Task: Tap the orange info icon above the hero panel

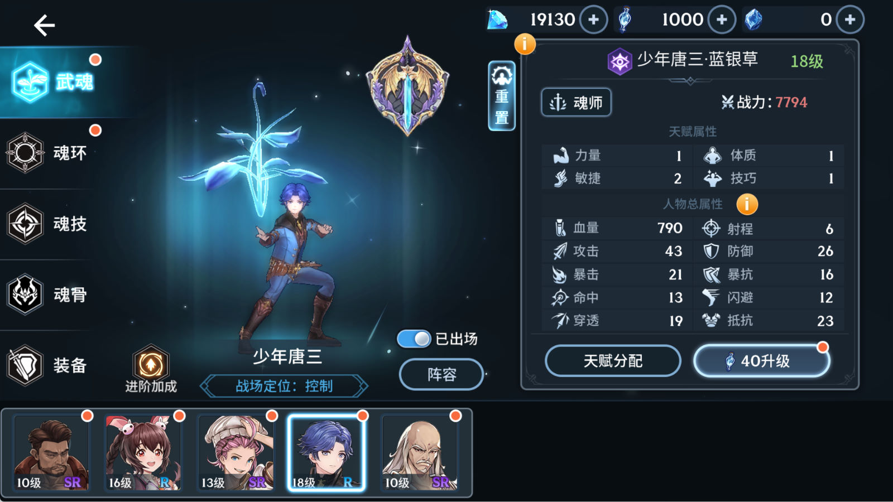Action: click(x=525, y=44)
